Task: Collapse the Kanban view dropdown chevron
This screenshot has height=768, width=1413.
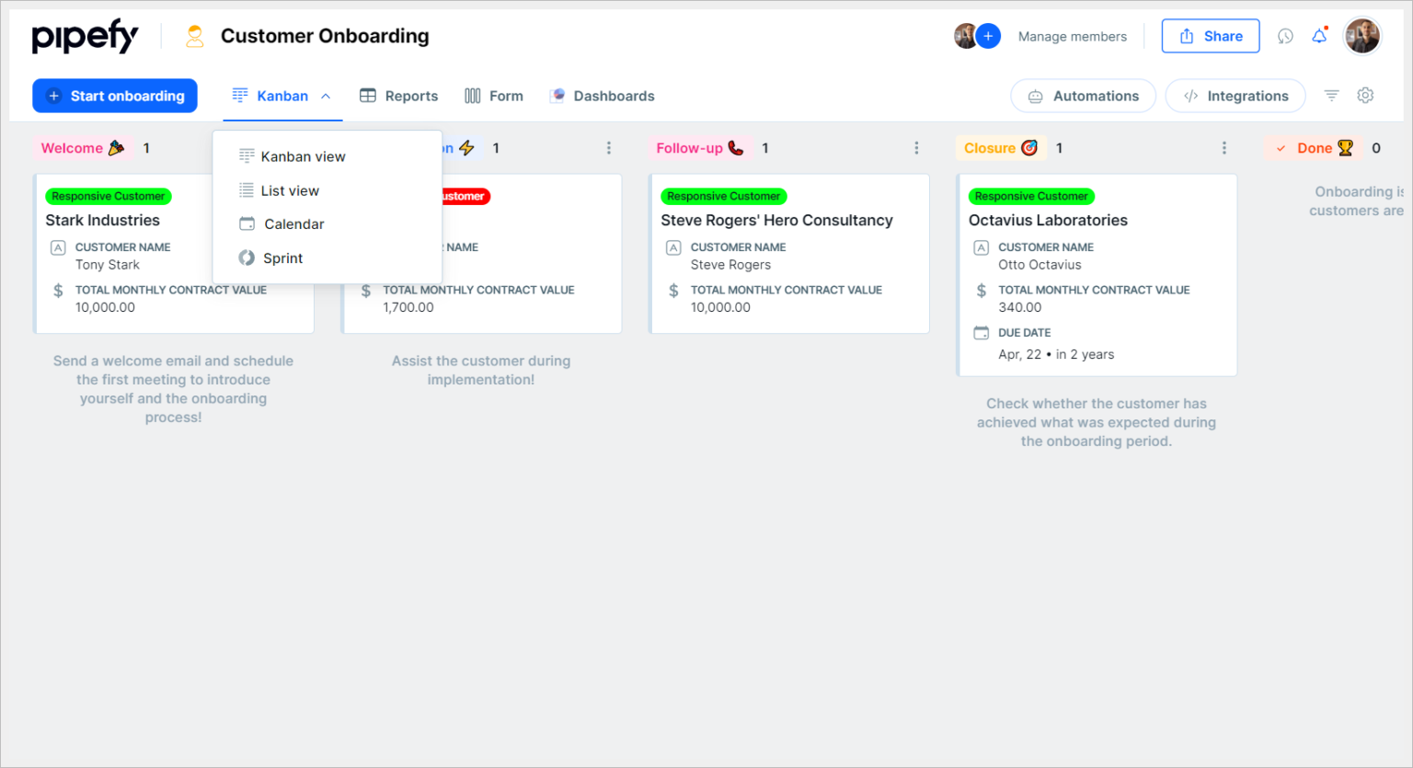Action: [326, 97]
